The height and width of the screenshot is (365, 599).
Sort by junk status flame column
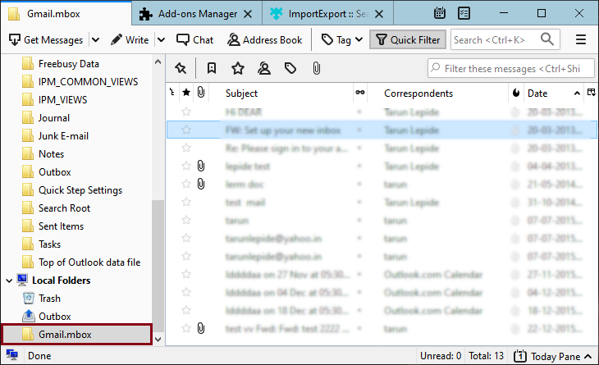pos(516,93)
